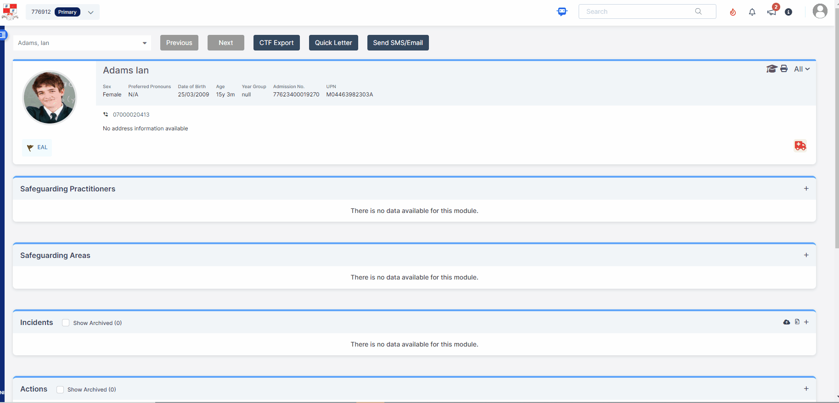Click the Incidents document icon
This screenshot has height=403, width=839.
point(797,322)
